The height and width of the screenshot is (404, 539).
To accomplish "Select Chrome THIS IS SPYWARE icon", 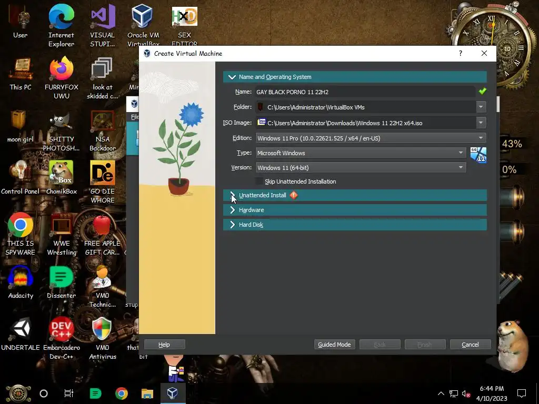I will pyautogui.click(x=21, y=234).
